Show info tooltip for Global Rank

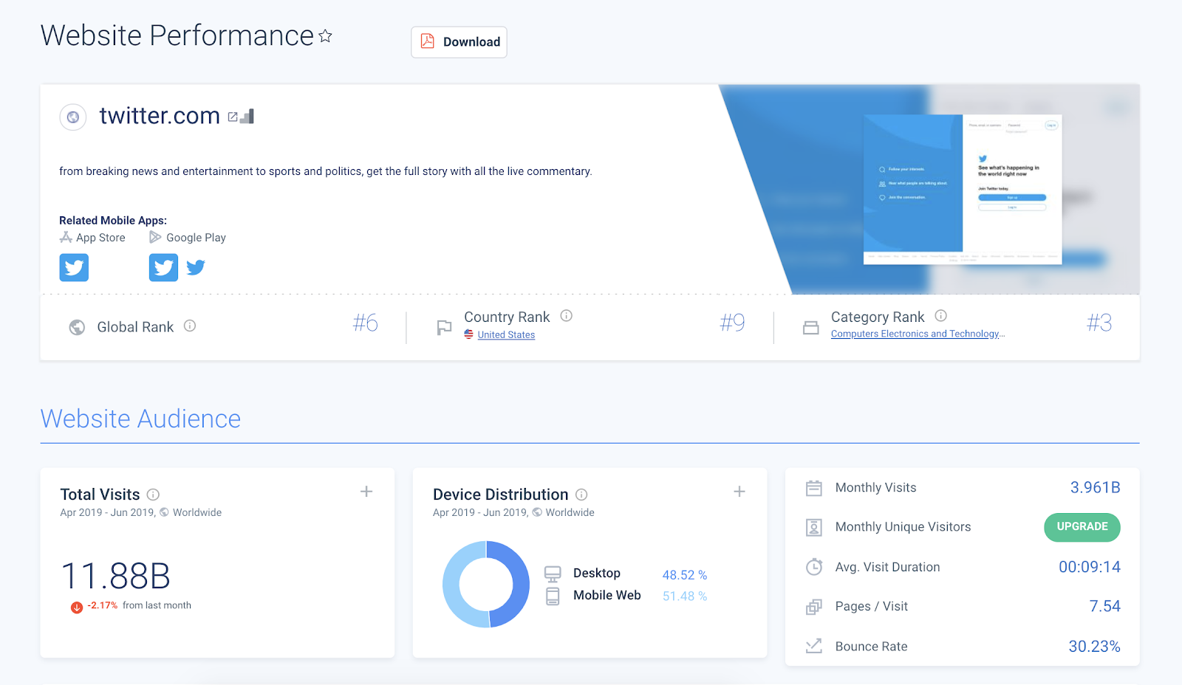click(x=190, y=326)
